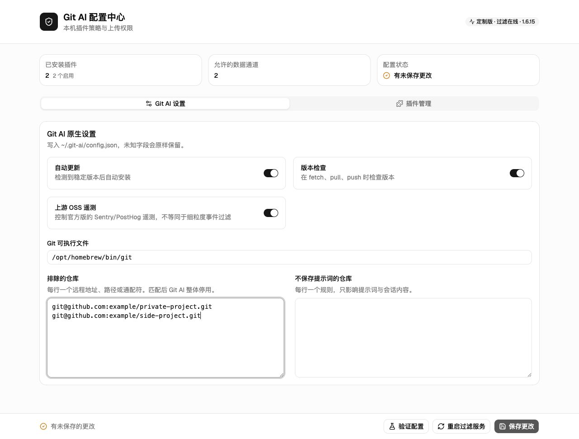579x439 pixels.
Task: Click the 验证配置 button
Action: 406,426
